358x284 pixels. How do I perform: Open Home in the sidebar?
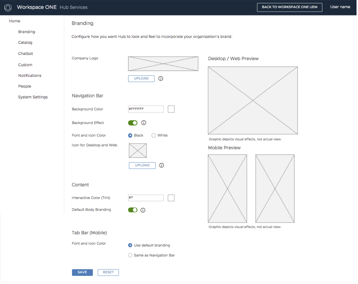(x=15, y=21)
